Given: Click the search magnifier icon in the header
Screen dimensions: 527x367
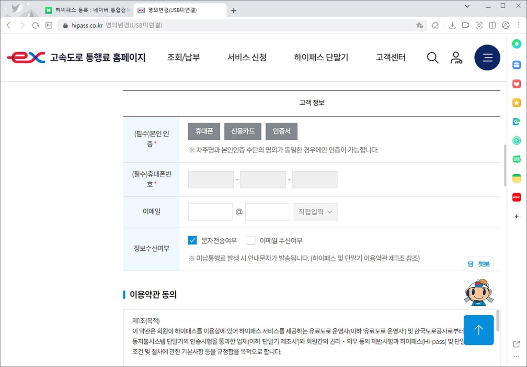Looking at the screenshot, I should (433, 57).
